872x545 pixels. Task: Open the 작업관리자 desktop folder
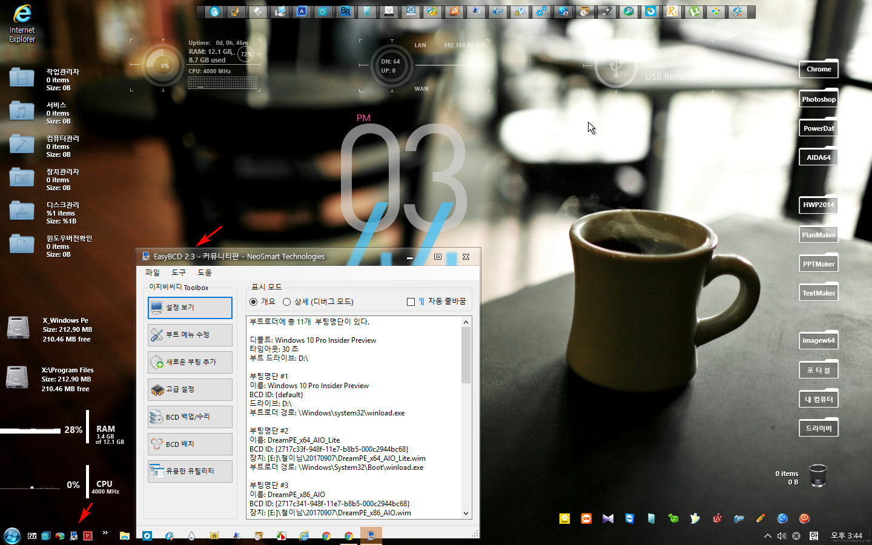22,78
